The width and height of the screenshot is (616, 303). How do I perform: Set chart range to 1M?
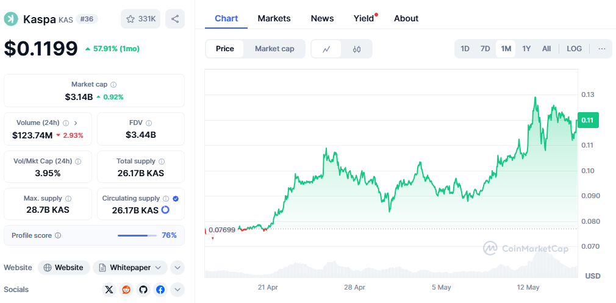506,49
